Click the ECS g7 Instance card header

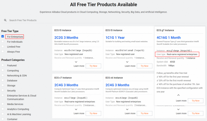165,30
